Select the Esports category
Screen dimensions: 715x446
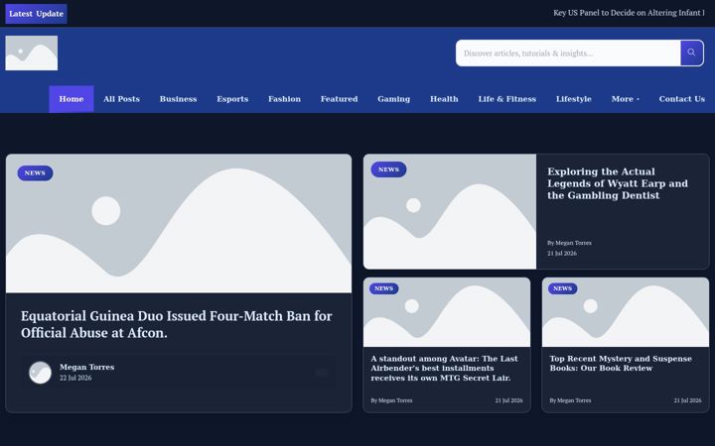232,99
